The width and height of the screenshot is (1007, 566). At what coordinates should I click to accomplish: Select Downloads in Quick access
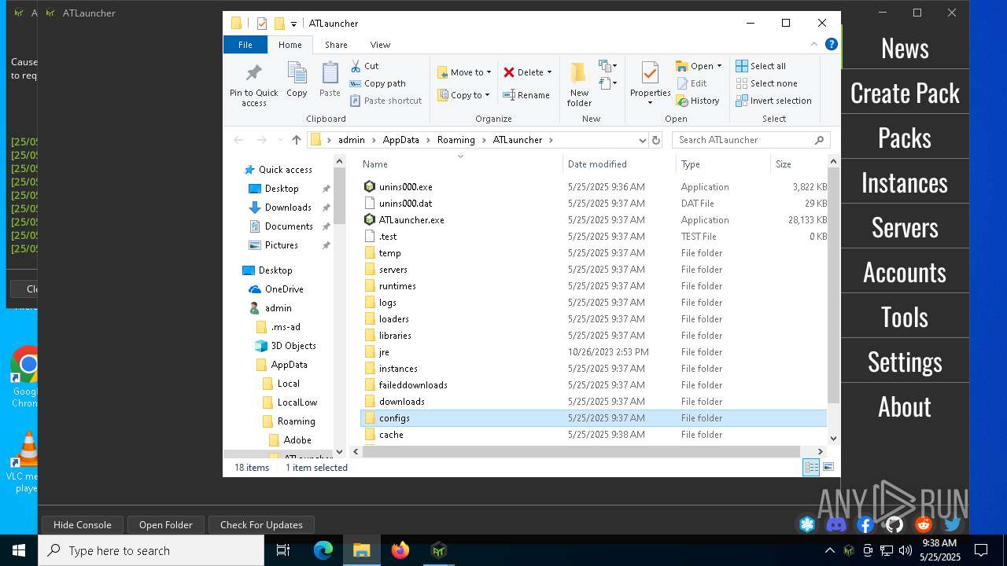[x=288, y=208]
